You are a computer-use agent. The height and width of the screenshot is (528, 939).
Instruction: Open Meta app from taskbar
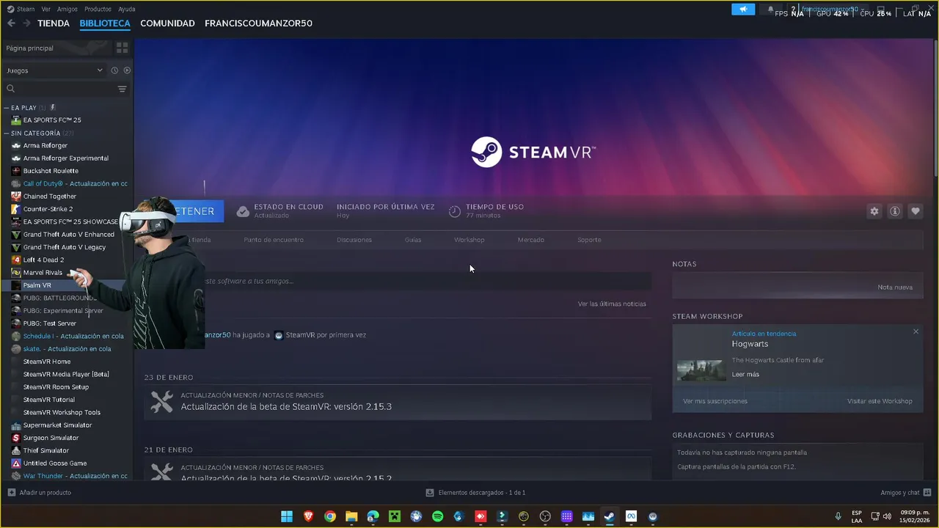(631, 516)
